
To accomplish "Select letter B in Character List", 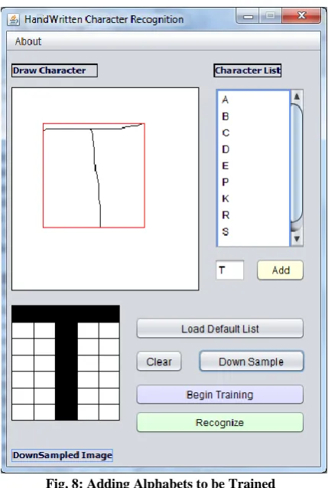I will point(226,116).
